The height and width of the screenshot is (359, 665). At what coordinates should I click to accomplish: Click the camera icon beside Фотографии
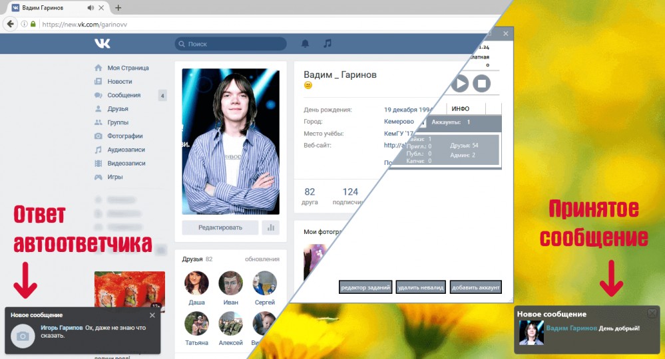(x=99, y=136)
